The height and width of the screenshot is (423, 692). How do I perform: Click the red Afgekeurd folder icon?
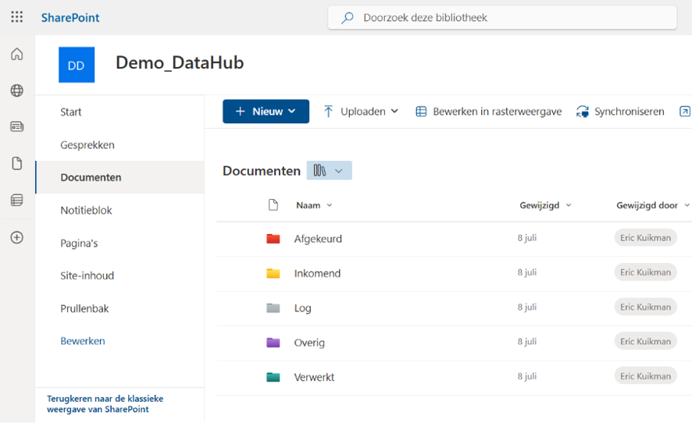[273, 239]
